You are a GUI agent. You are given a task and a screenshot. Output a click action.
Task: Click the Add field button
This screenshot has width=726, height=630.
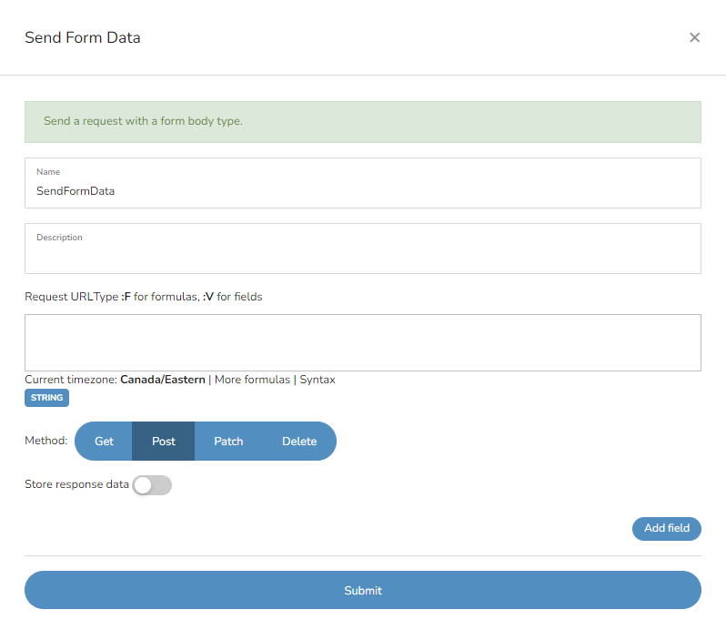coord(666,529)
